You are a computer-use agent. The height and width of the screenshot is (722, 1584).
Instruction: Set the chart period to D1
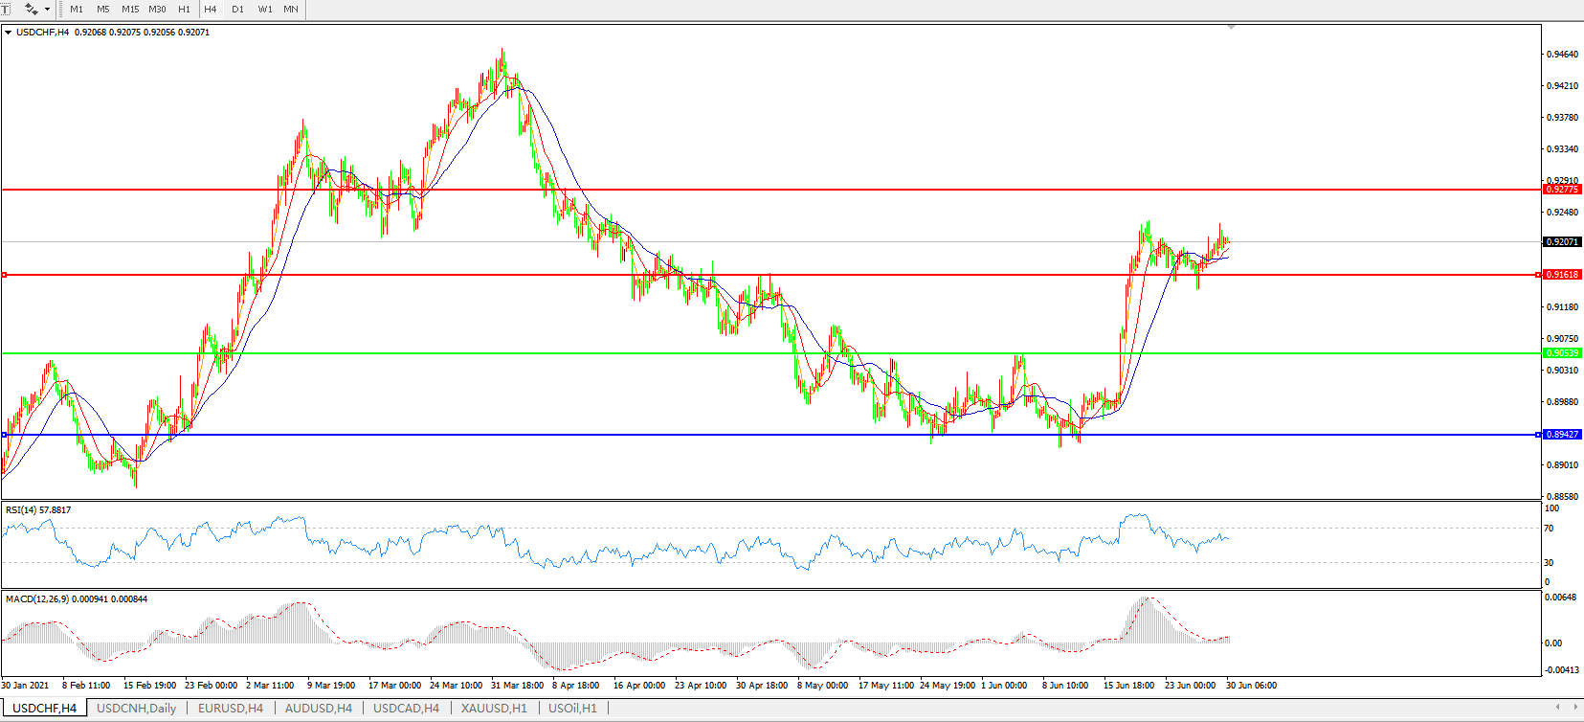[x=237, y=9]
